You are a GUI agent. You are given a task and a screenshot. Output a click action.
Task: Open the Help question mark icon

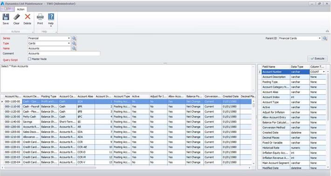pyautogui.click(x=51, y=17)
